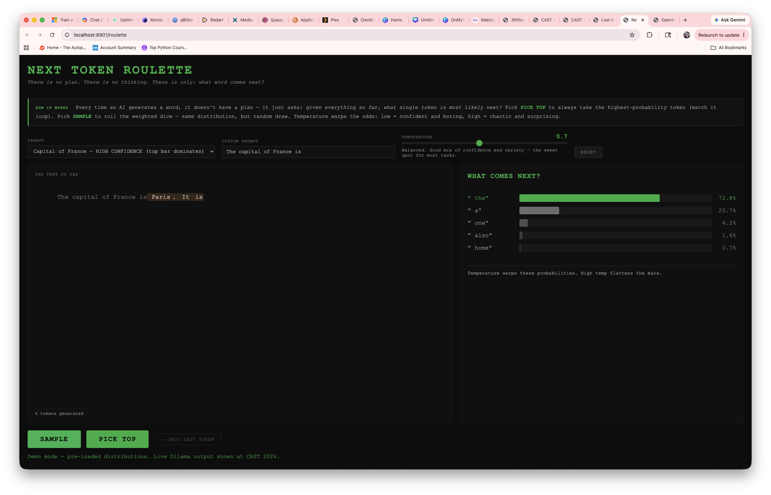Switch to the Lost in tab

pyautogui.click(x=604, y=20)
